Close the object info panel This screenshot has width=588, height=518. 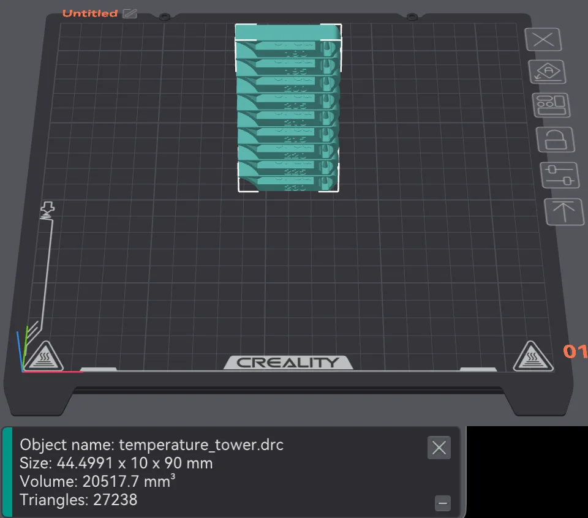pyautogui.click(x=439, y=448)
